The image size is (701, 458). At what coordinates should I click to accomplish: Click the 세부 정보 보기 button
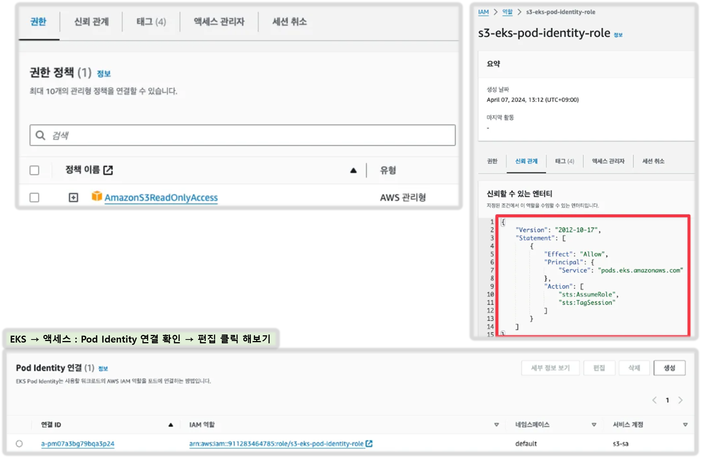pos(550,368)
